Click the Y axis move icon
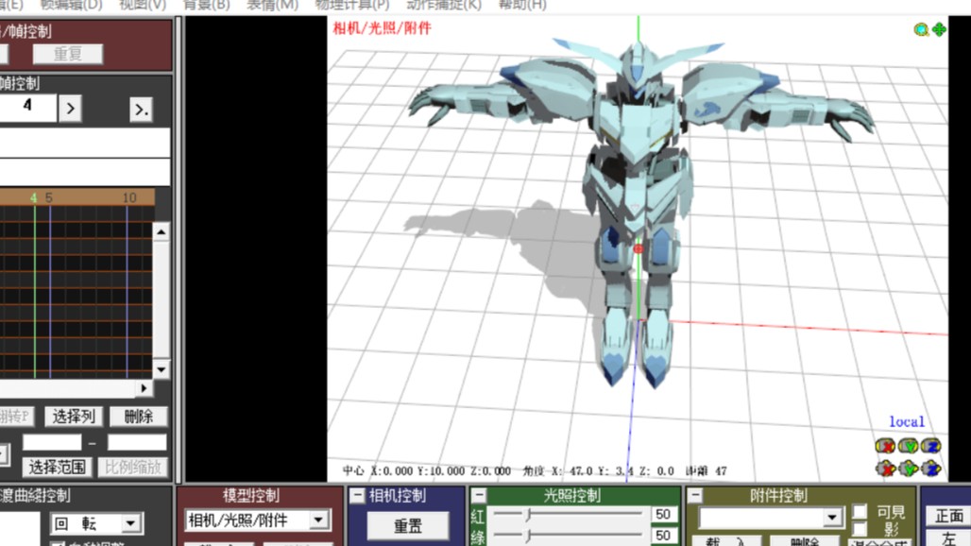This screenshot has width=971, height=546. click(x=908, y=468)
